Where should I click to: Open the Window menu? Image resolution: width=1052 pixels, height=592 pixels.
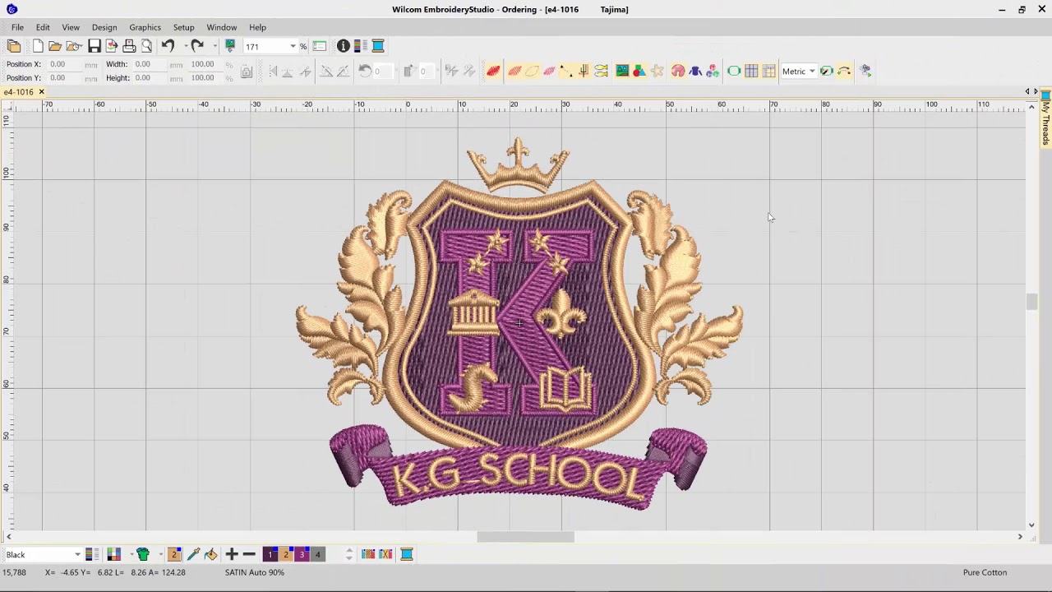(x=222, y=27)
